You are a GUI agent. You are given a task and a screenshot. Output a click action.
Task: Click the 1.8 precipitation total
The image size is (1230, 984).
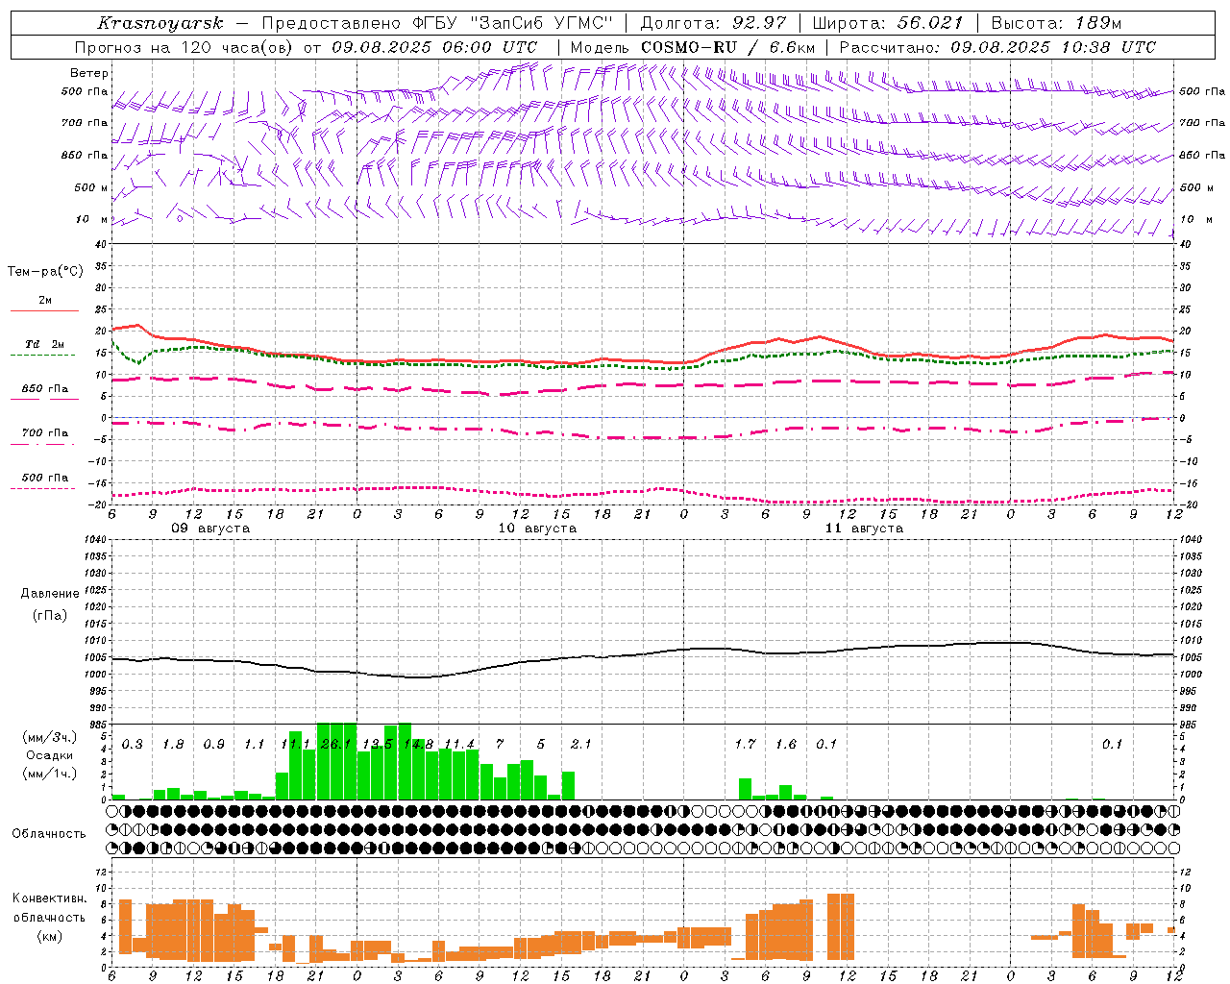click(173, 745)
